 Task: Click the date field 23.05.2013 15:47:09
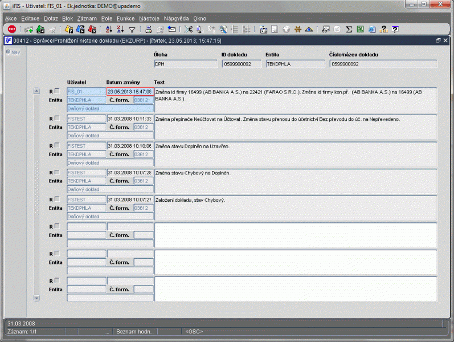130,92
